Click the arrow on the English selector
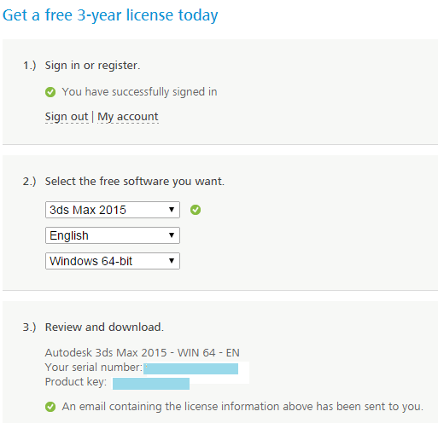The image size is (438, 423). coord(172,235)
